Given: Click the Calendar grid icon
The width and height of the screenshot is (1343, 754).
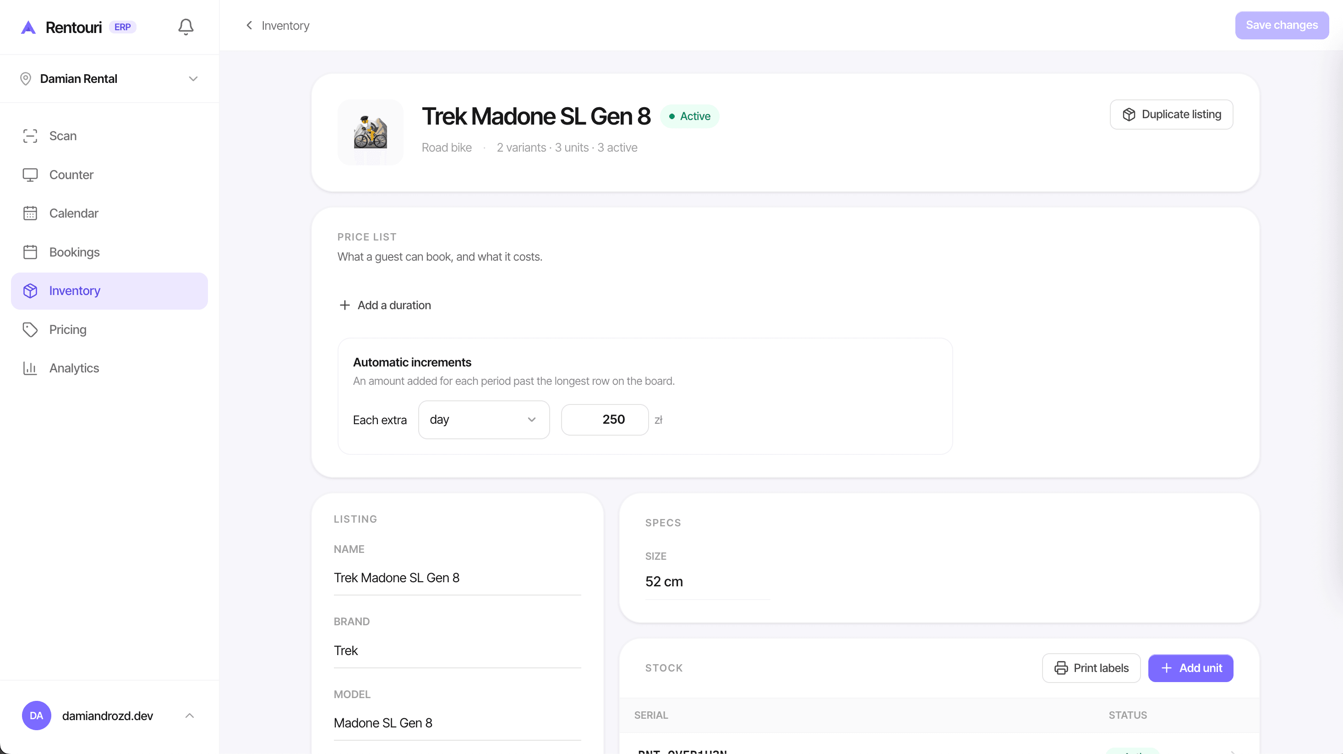Looking at the screenshot, I should pyautogui.click(x=30, y=213).
